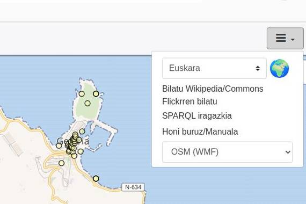
Task: Click the N-634 road label
Action: (133, 187)
